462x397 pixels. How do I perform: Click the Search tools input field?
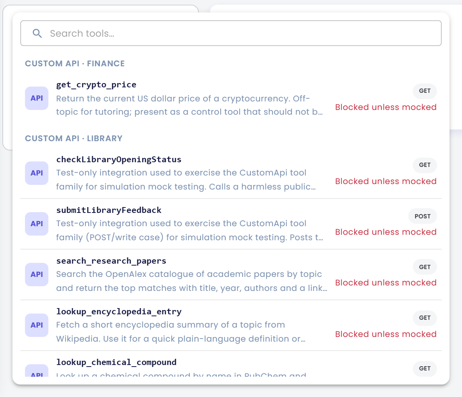(x=231, y=33)
